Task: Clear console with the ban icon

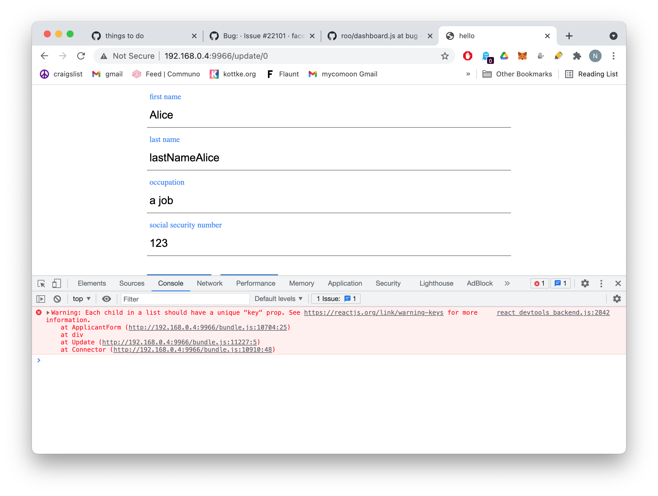Action: coord(57,299)
